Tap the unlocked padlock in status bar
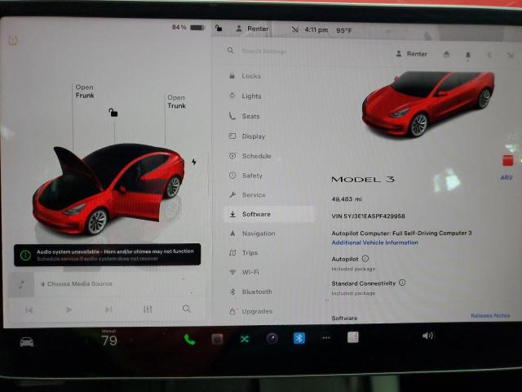 (219, 28)
